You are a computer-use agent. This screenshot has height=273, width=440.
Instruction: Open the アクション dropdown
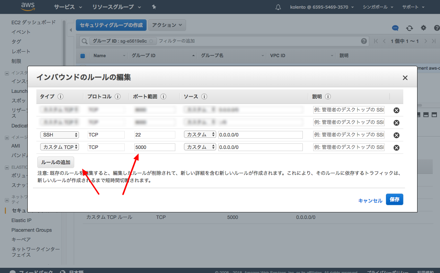point(167,25)
